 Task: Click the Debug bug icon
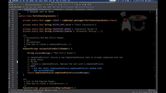click(47, 5)
